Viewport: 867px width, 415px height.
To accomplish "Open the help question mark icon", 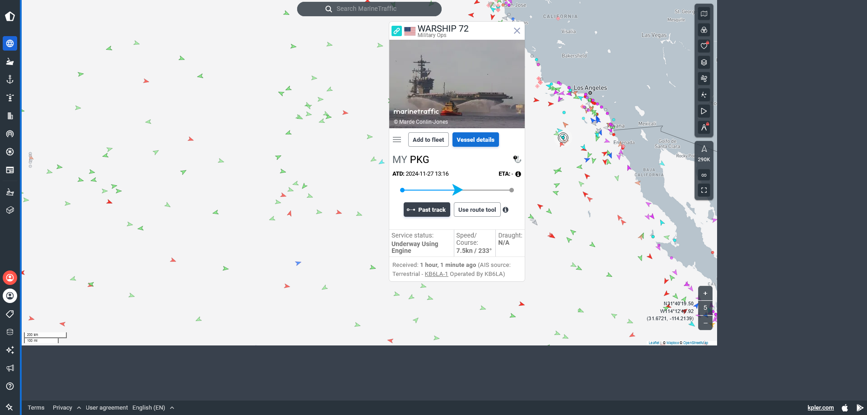I will pyautogui.click(x=10, y=386).
